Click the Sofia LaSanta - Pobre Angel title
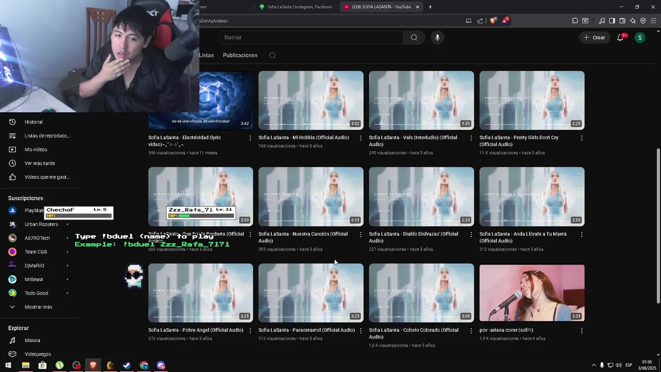Screen dimensions: 661x372 click(196, 330)
